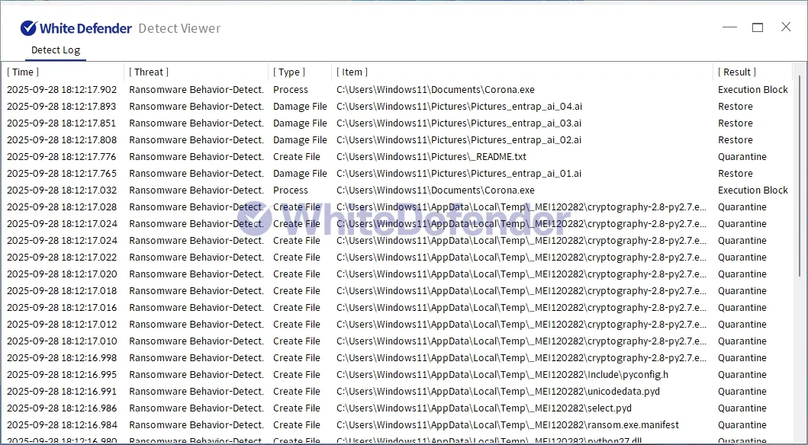Viewport: 808px width, 445px height.
Task: Select the ransom.exe.manifest log entry
Action: point(507,425)
